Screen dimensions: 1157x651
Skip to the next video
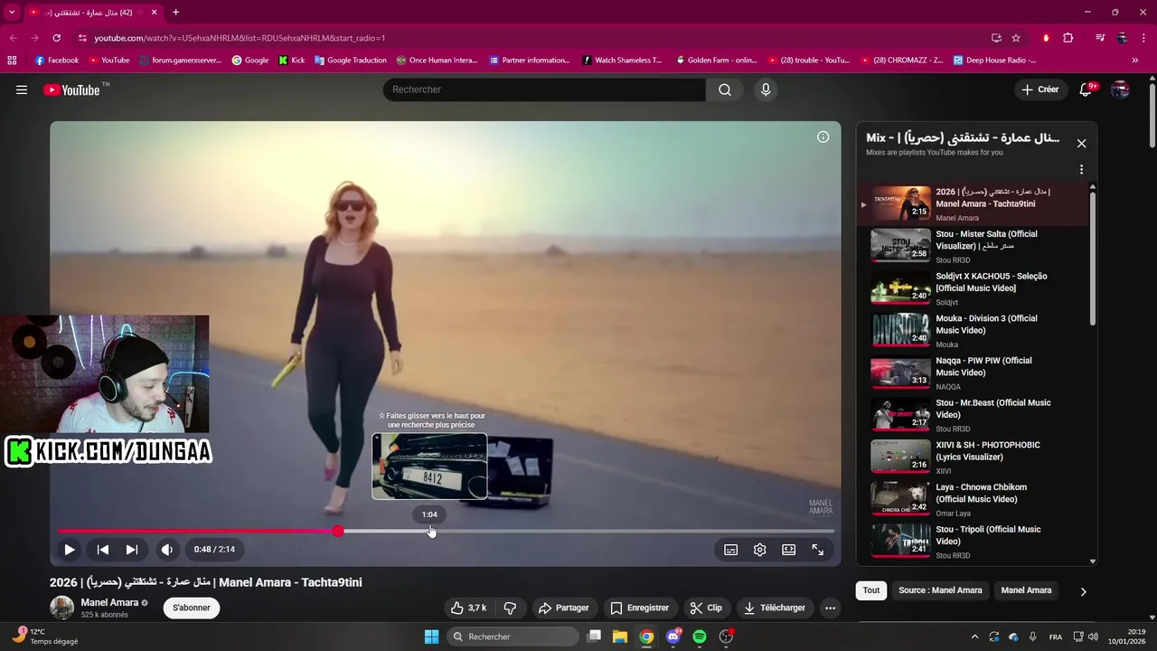click(132, 549)
